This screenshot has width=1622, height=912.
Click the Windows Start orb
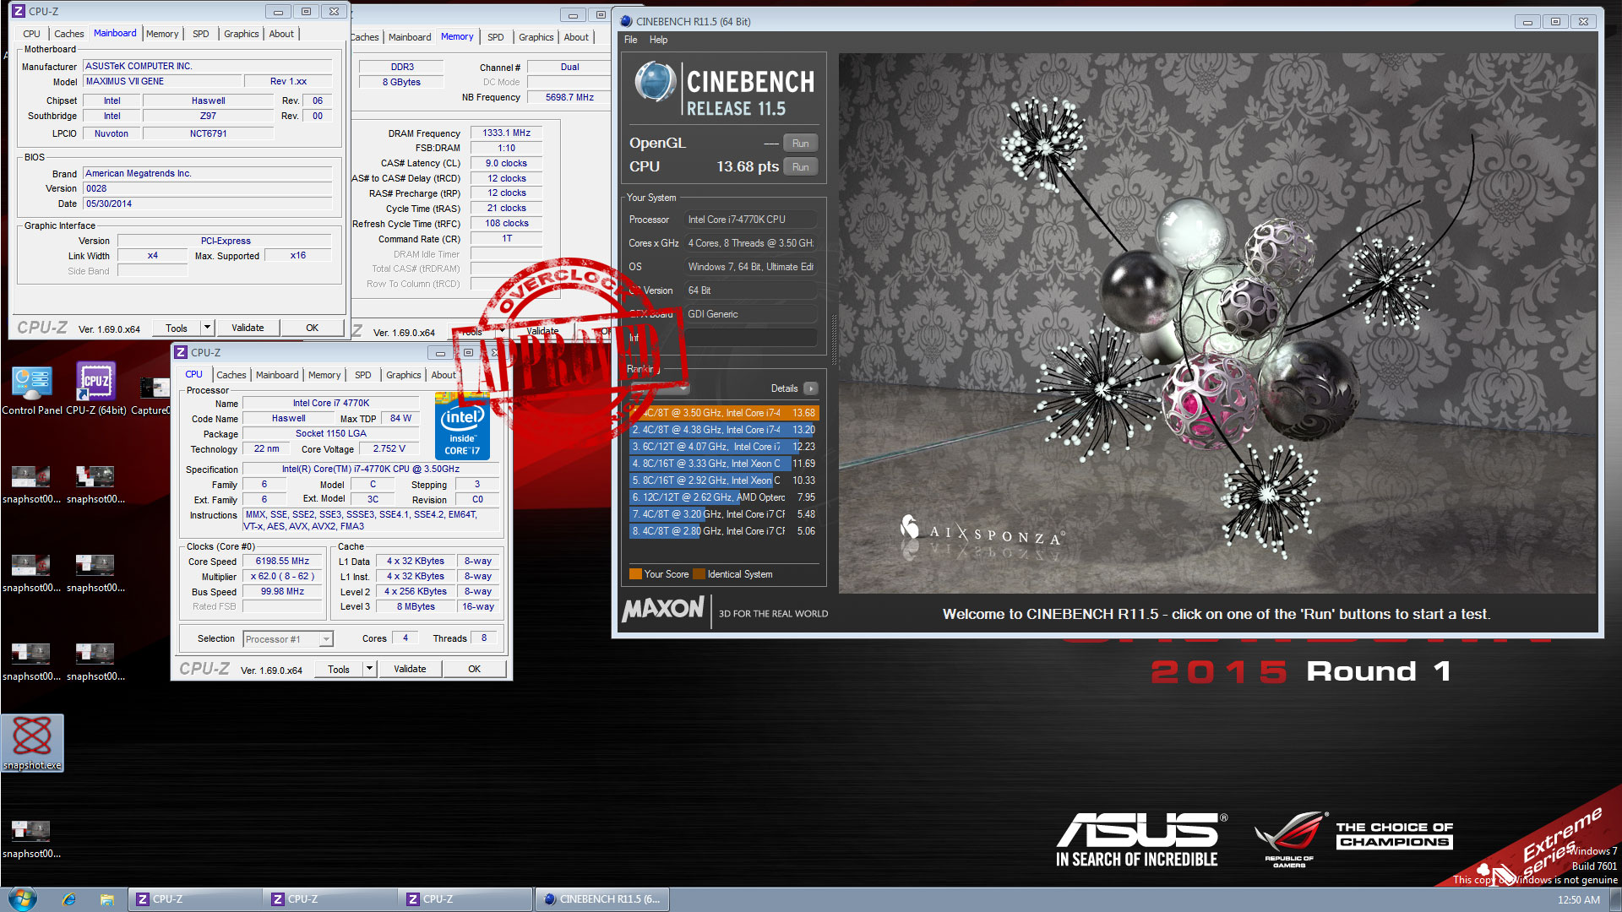[x=22, y=898]
